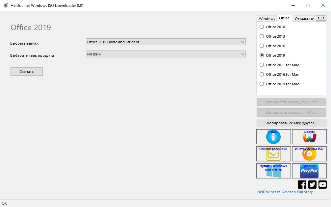
Task: Select Office 2016 for Mac option
Action: [x=279, y=74]
